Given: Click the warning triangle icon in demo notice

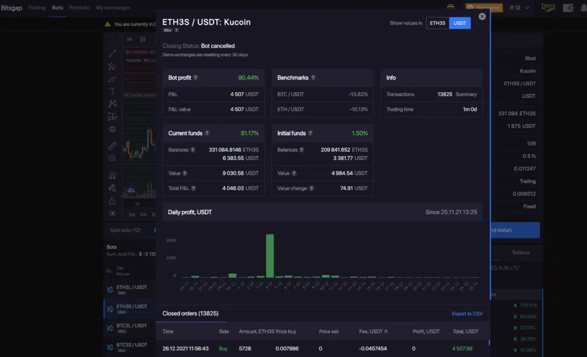Looking at the screenshot, I should (x=107, y=24).
